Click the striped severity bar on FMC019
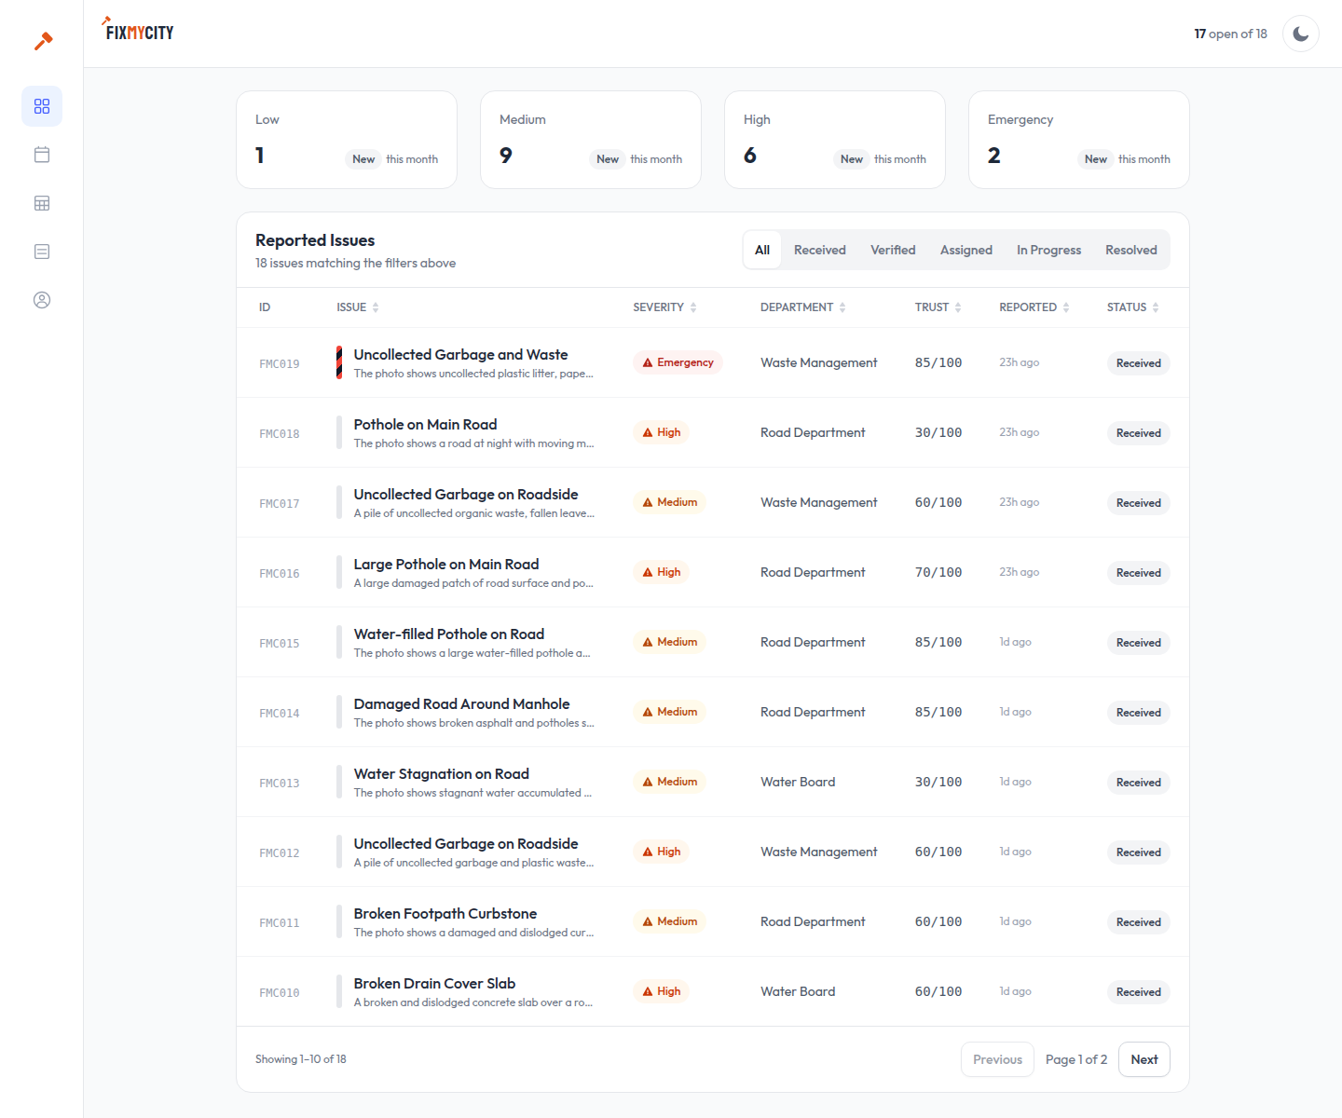 pyautogui.click(x=339, y=362)
